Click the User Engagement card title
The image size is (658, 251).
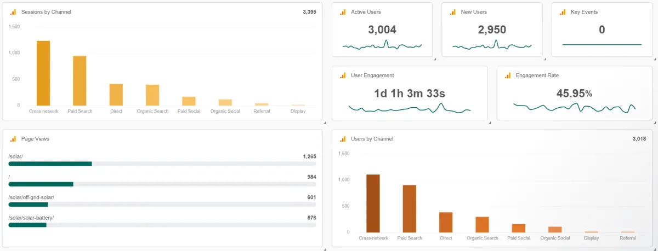coord(372,75)
